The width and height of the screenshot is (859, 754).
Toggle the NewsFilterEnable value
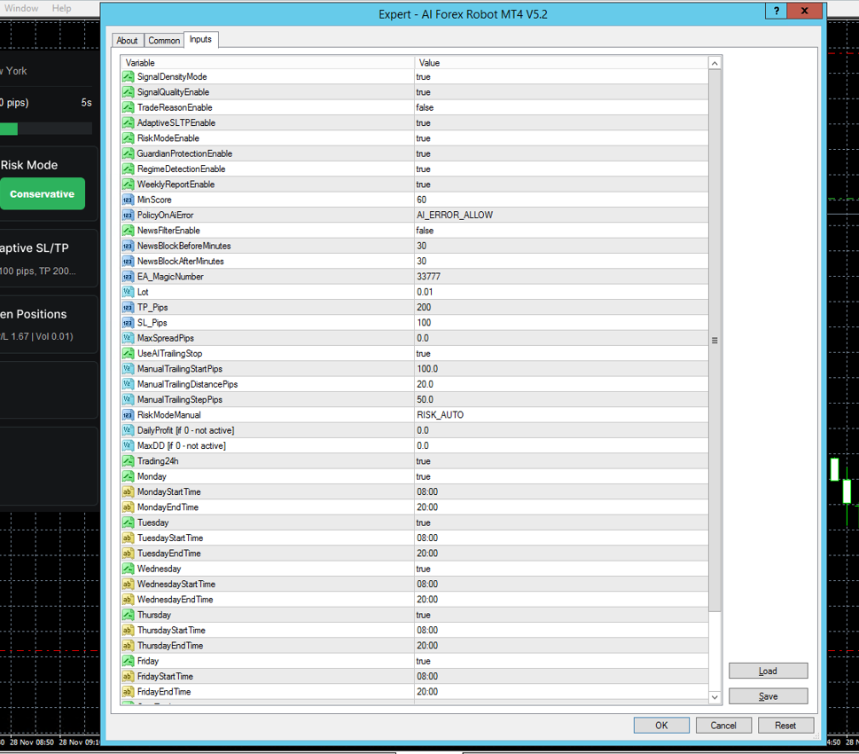click(x=425, y=231)
